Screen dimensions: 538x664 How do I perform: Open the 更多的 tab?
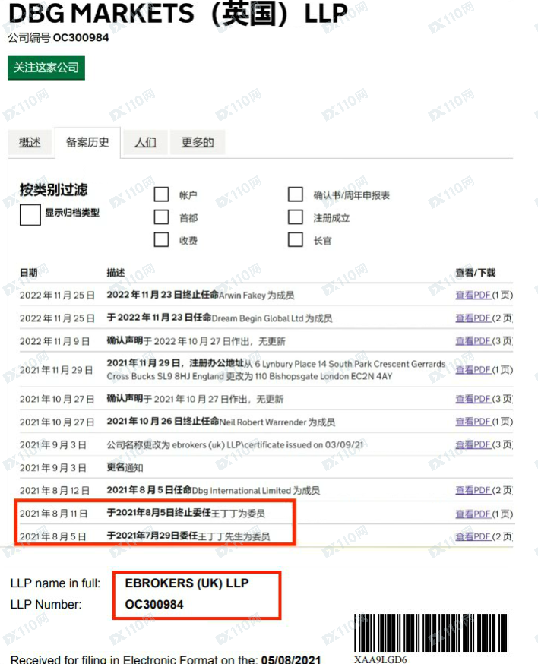click(198, 142)
